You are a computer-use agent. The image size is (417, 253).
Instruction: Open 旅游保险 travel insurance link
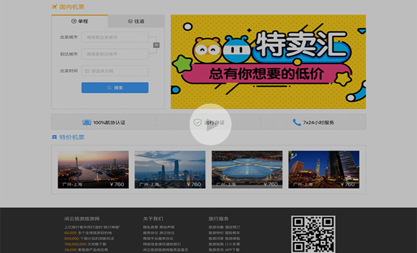233,239
